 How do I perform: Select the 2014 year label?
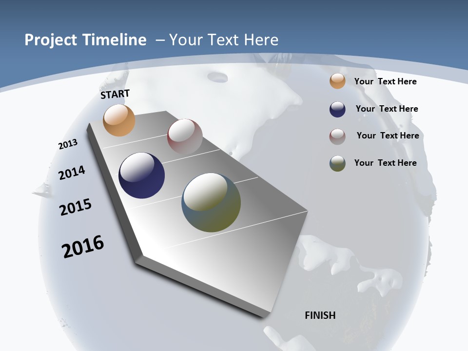click(x=72, y=173)
